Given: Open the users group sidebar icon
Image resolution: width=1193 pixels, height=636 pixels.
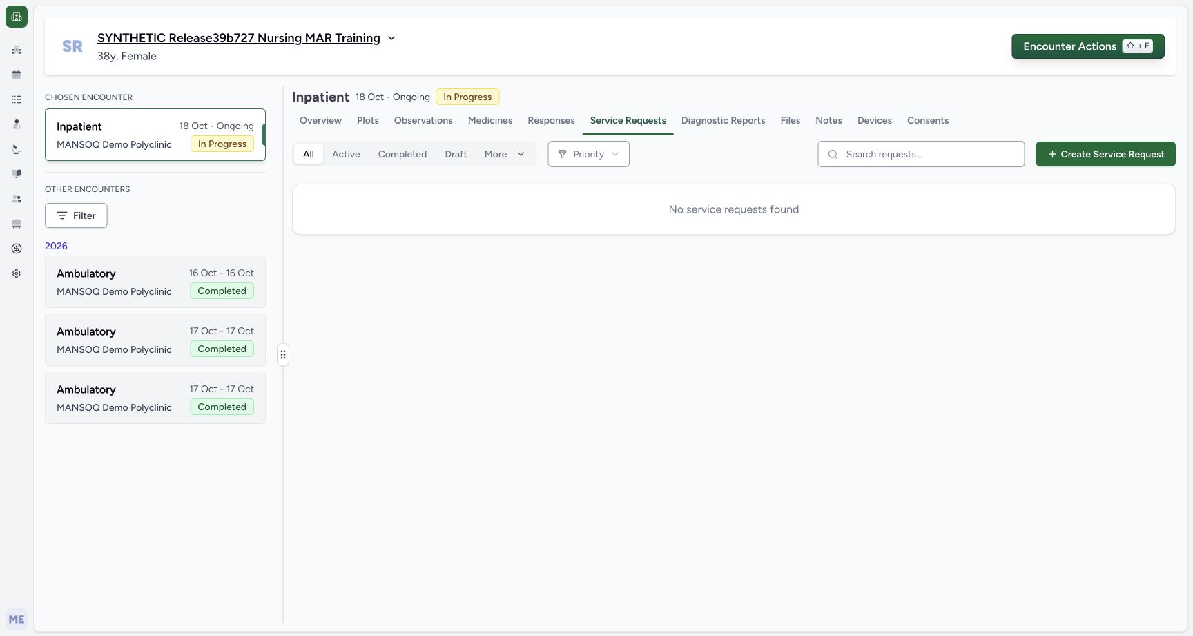Looking at the screenshot, I should click(17, 199).
